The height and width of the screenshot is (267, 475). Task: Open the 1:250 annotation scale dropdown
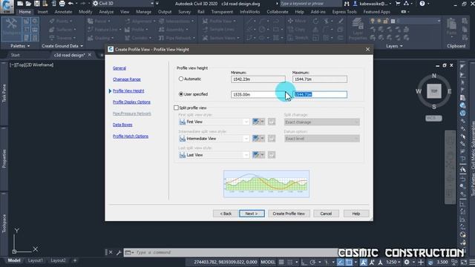[393, 262]
